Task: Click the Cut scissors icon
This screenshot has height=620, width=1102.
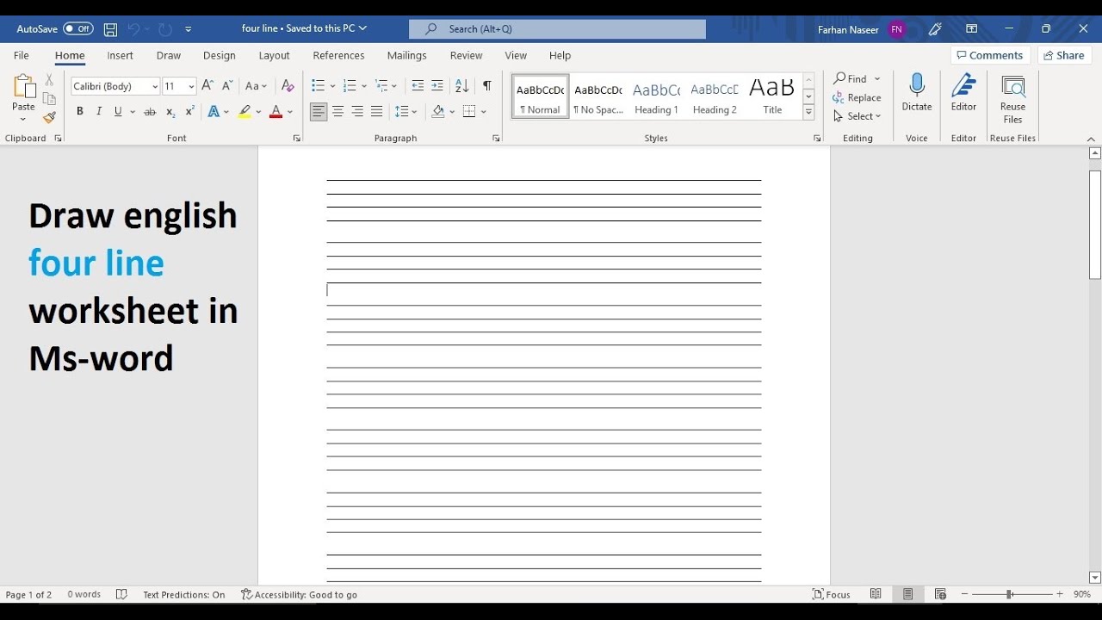Action: [x=49, y=79]
